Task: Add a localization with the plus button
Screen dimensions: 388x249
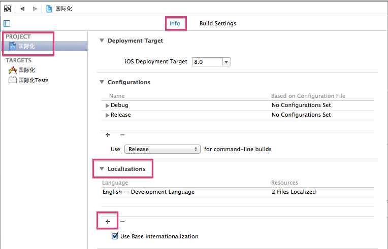Action: point(108,222)
